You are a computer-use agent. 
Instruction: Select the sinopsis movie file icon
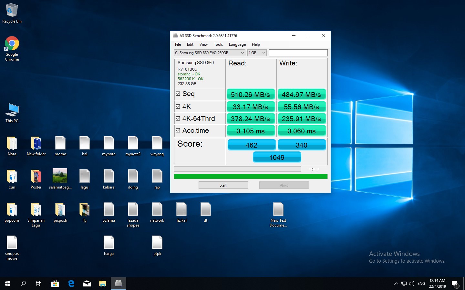pos(12,248)
